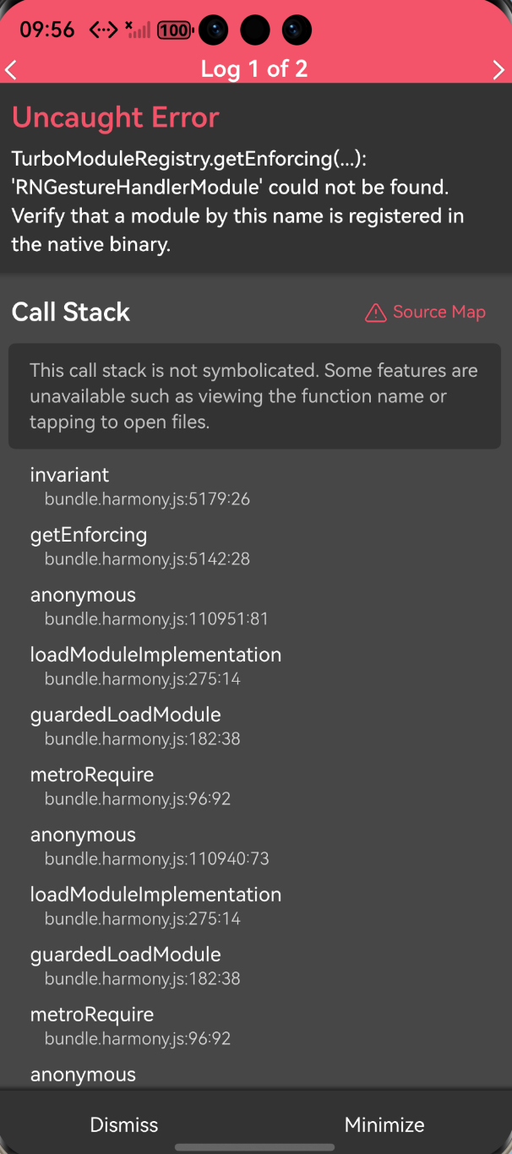Click the Source Map warning triangle icon

pyautogui.click(x=375, y=313)
